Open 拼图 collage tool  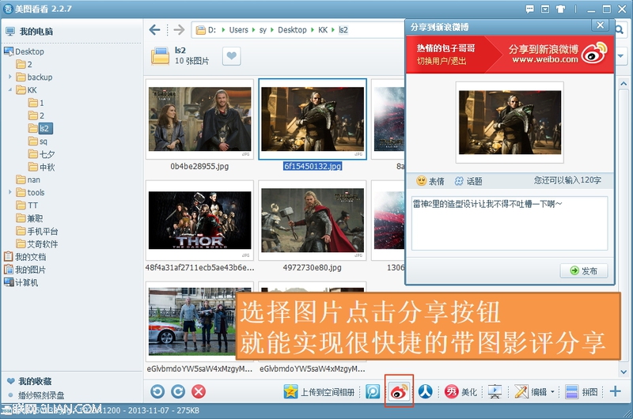(x=582, y=391)
